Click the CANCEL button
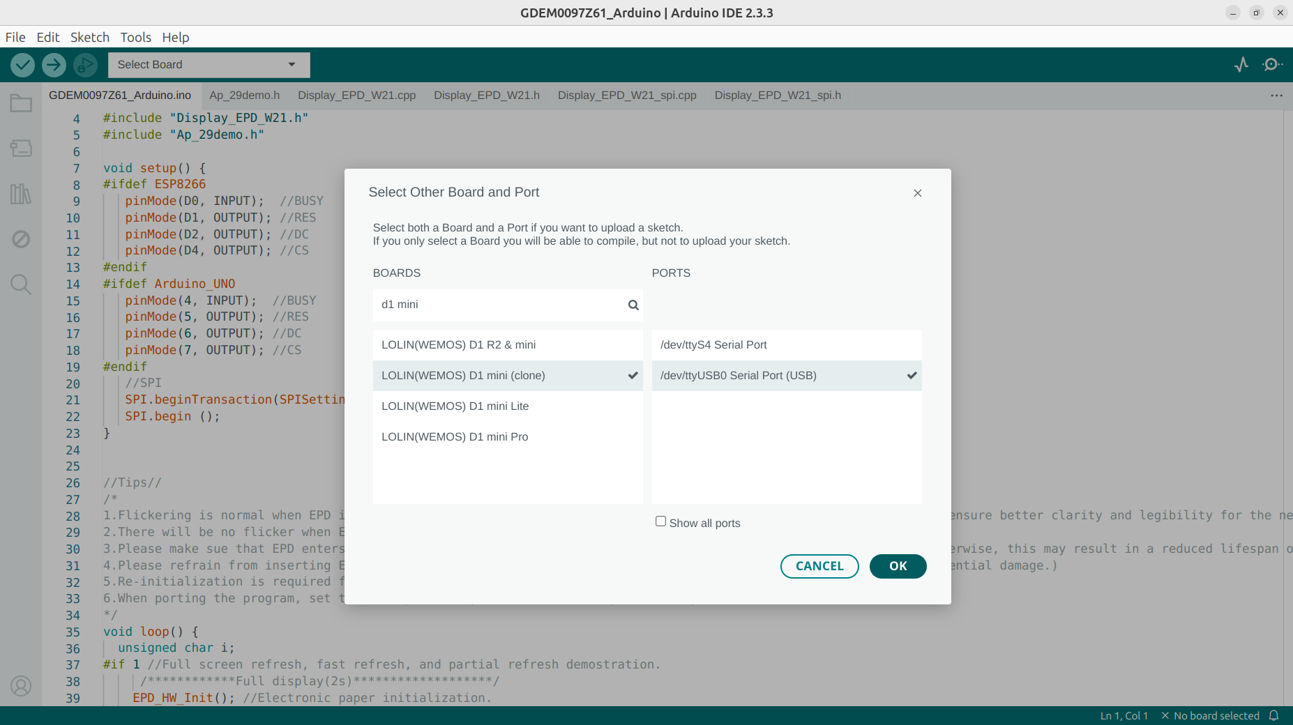 (819, 566)
